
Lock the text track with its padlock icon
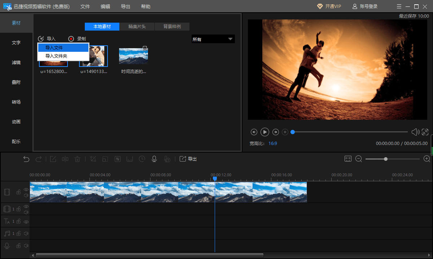18,222
